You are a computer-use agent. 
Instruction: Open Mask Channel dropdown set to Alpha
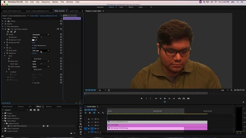point(40,67)
